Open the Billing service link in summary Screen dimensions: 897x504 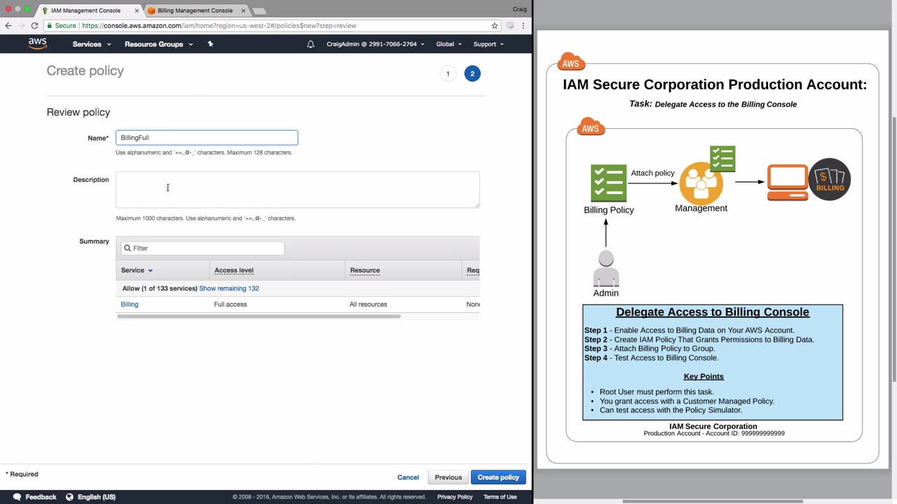click(x=130, y=304)
